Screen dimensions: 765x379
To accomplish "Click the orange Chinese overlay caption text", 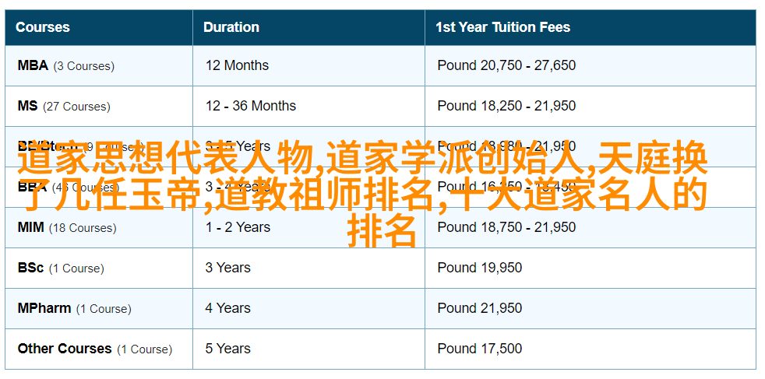I will pyautogui.click(x=363, y=194).
